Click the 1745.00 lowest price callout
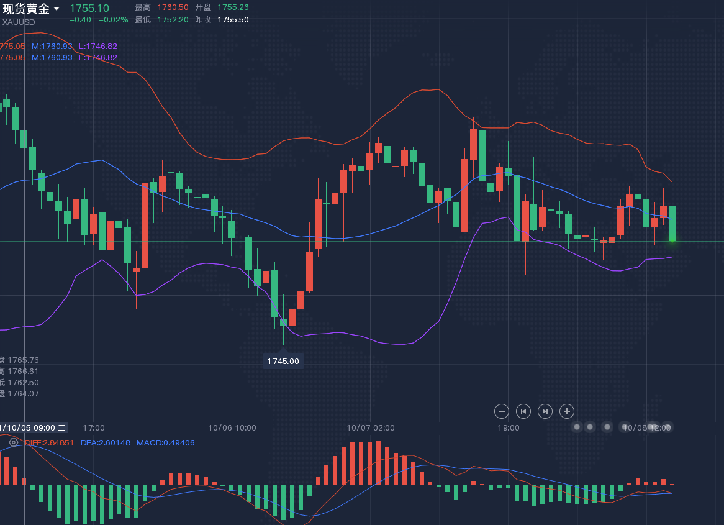The height and width of the screenshot is (525, 724). [283, 361]
